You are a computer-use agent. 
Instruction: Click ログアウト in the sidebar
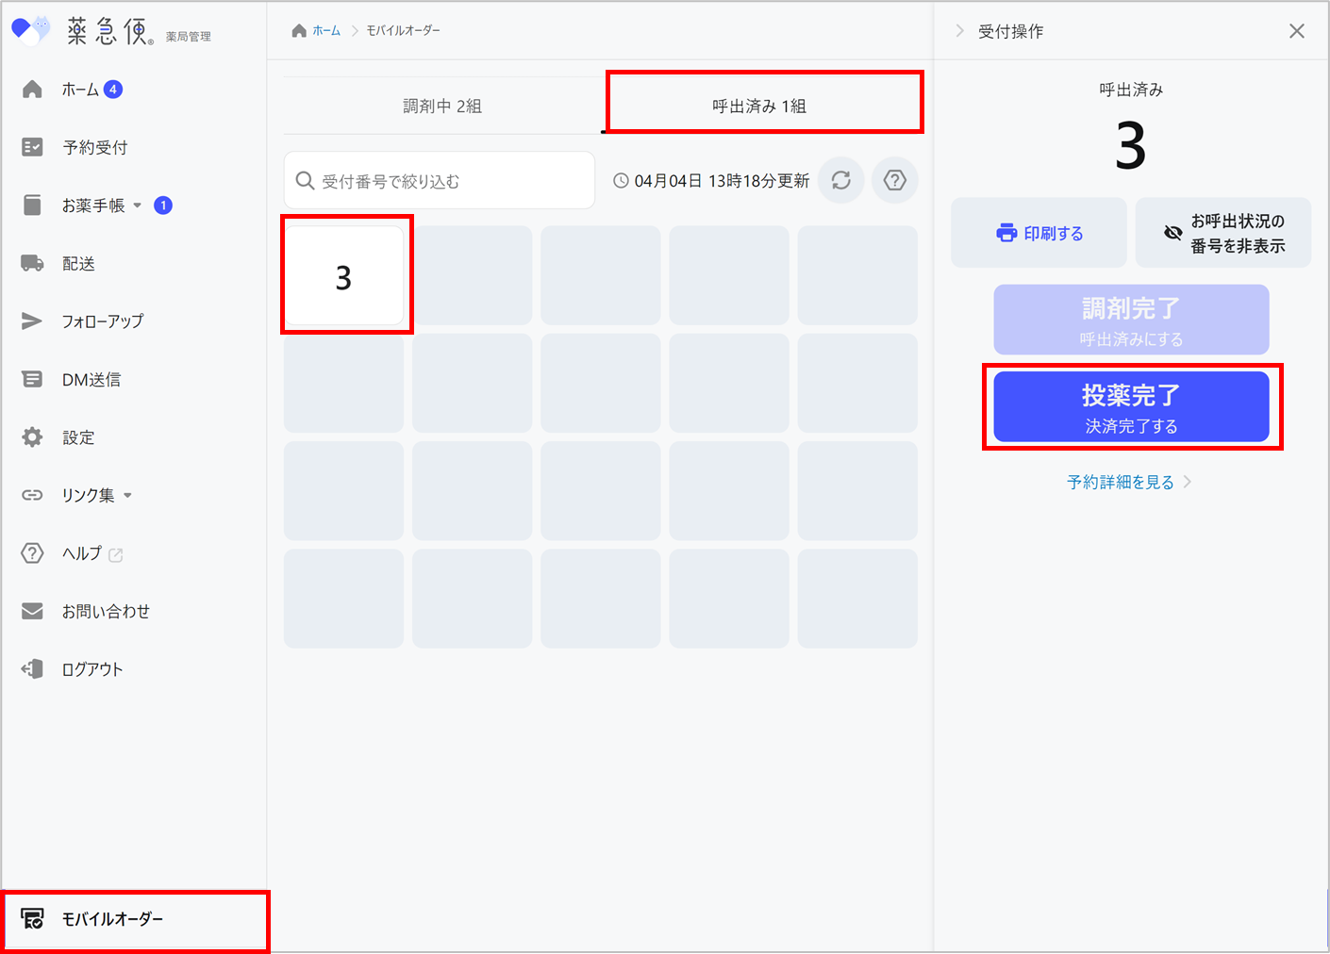tap(91, 669)
